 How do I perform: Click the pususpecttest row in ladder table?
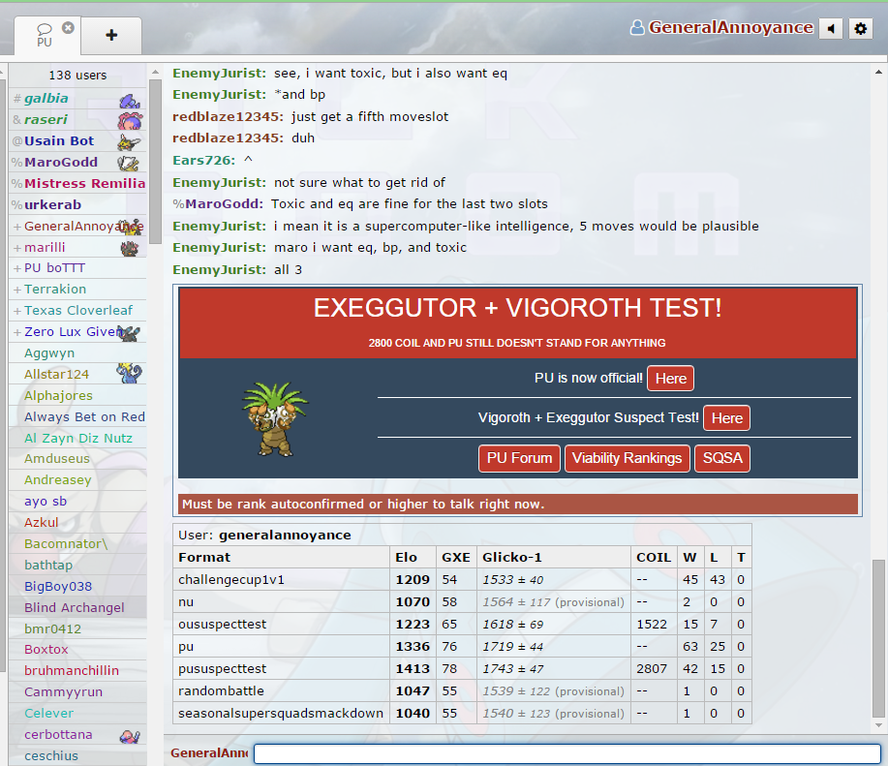[x=462, y=668]
